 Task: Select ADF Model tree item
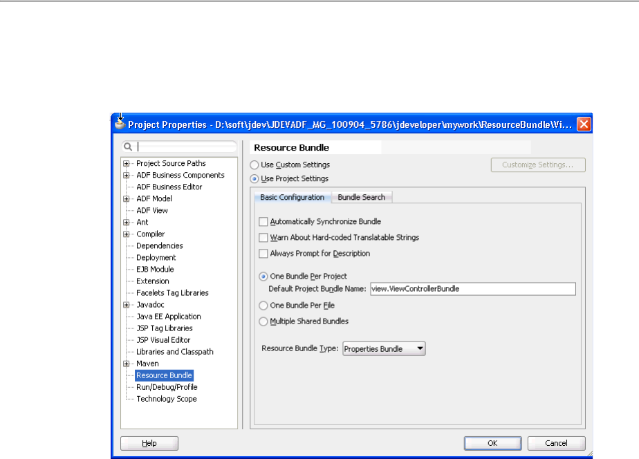click(x=154, y=199)
